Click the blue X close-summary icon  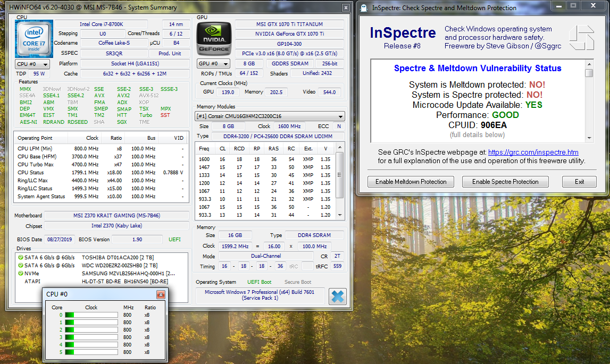[337, 297]
